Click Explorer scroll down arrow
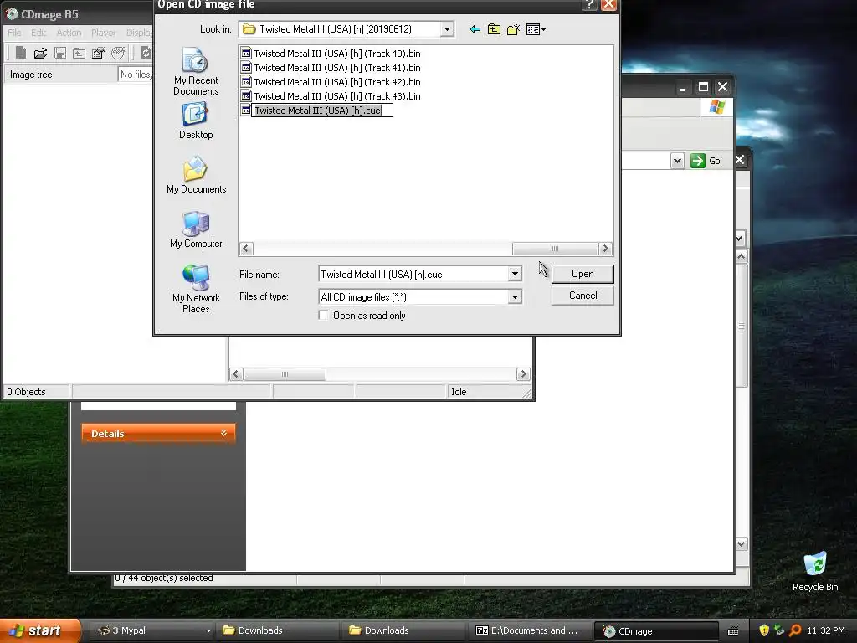 click(742, 543)
